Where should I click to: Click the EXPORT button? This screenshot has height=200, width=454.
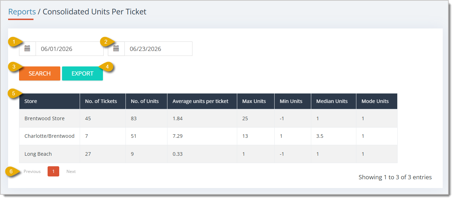tap(82, 73)
